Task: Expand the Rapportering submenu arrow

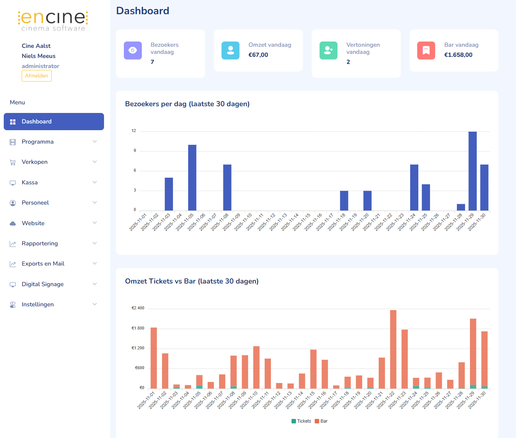Action: point(95,243)
